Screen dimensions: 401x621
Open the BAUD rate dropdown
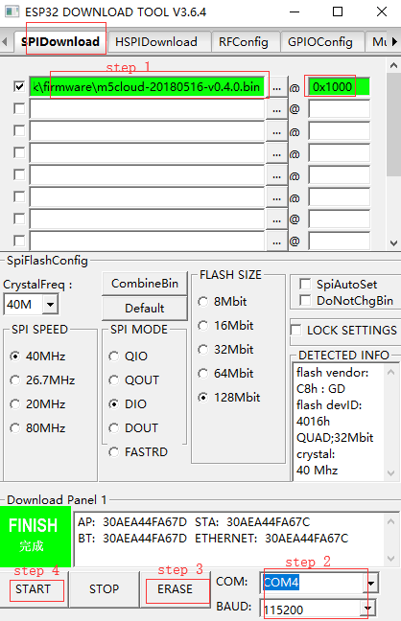tap(367, 609)
